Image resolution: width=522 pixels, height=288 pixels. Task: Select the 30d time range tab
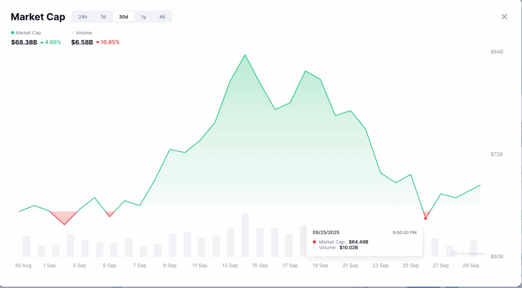point(123,17)
